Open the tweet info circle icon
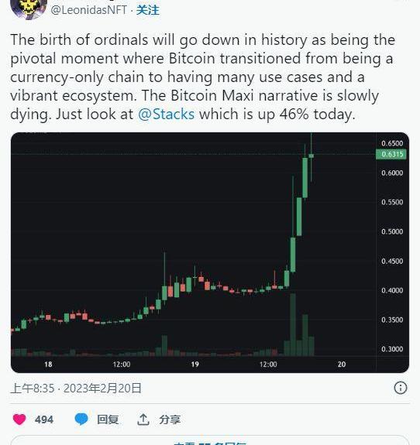Viewport: 420px width, 445px height. (x=401, y=388)
